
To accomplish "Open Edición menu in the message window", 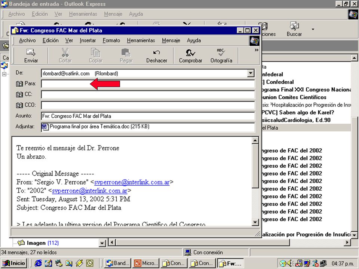I will coord(50,40).
